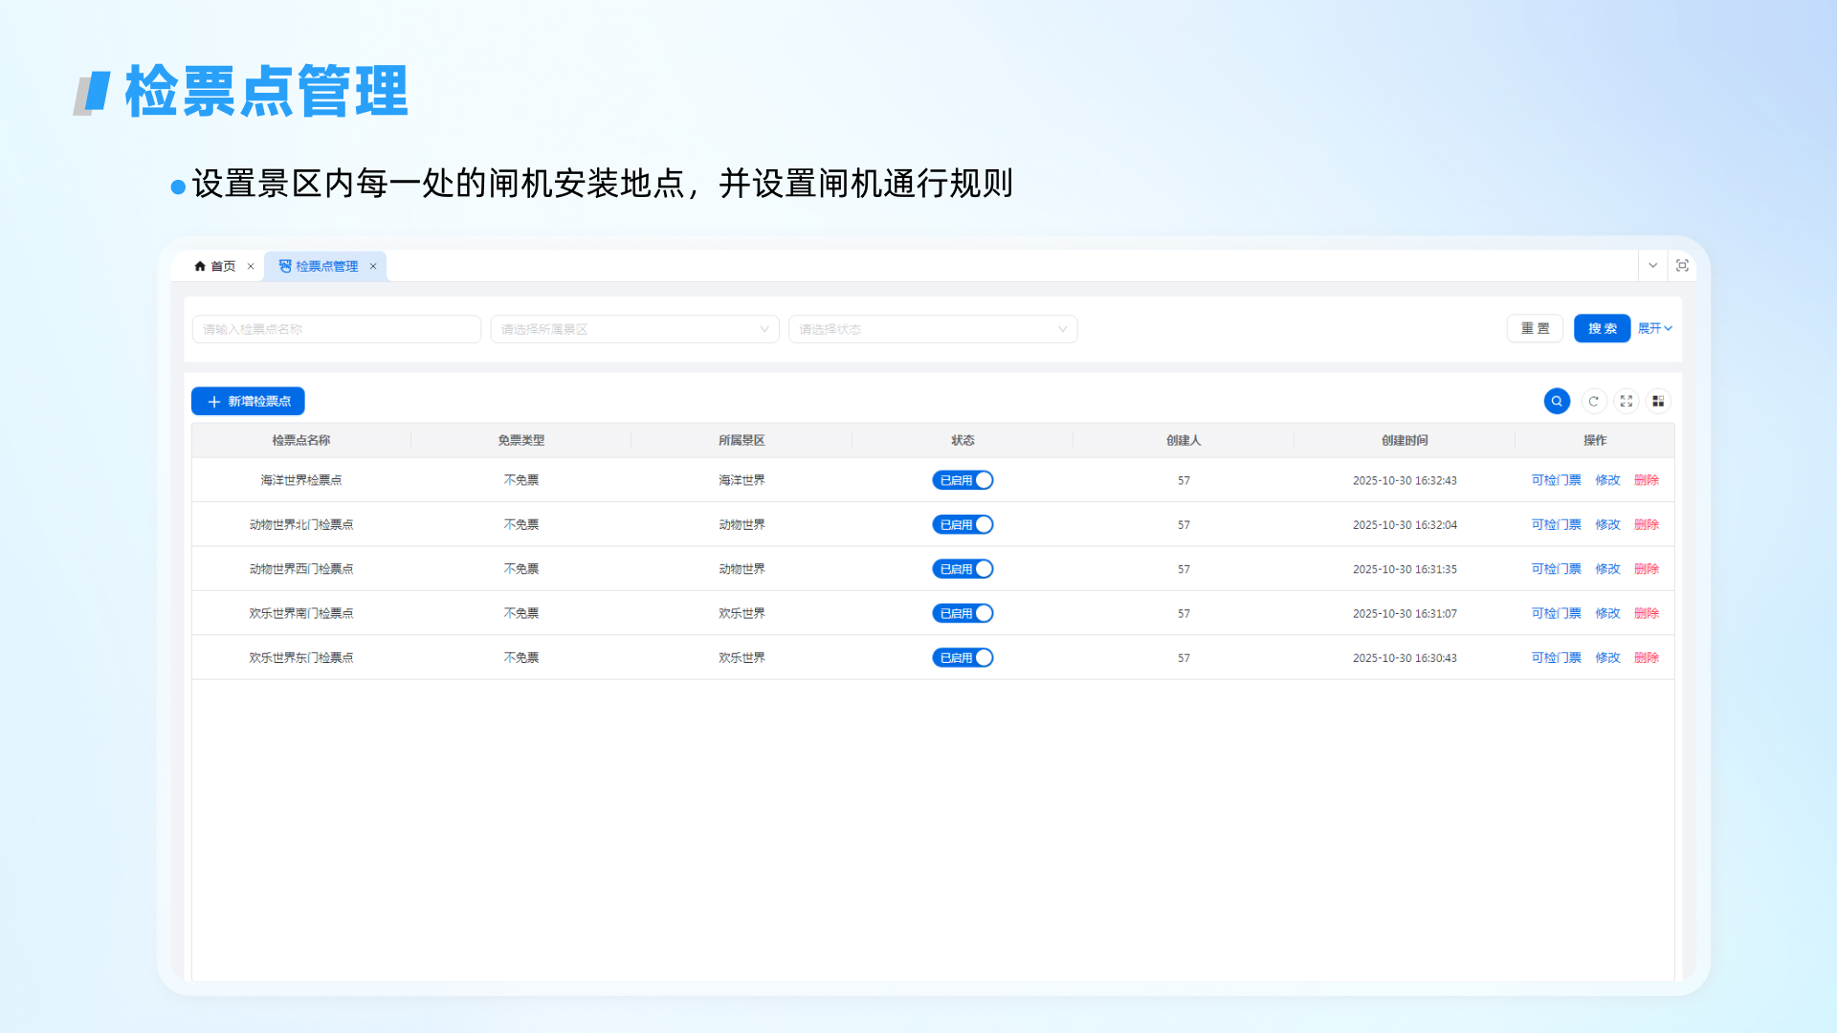Click the home icon on the 首页 tab
This screenshot has height=1033, width=1837.
pyautogui.click(x=200, y=266)
